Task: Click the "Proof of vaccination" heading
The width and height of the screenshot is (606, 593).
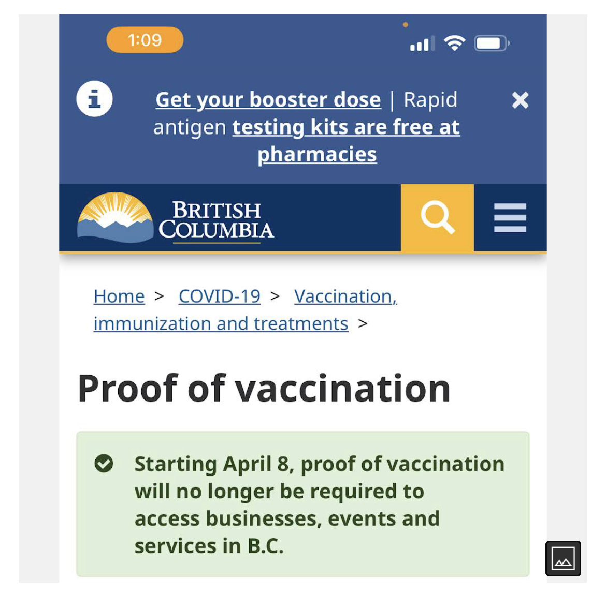Action: [264, 388]
